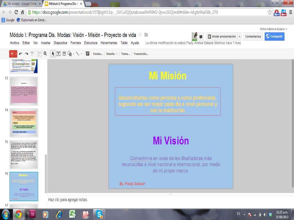Open the Fondo... background options
This screenshot has width=294, height=220.
point(98,54)
